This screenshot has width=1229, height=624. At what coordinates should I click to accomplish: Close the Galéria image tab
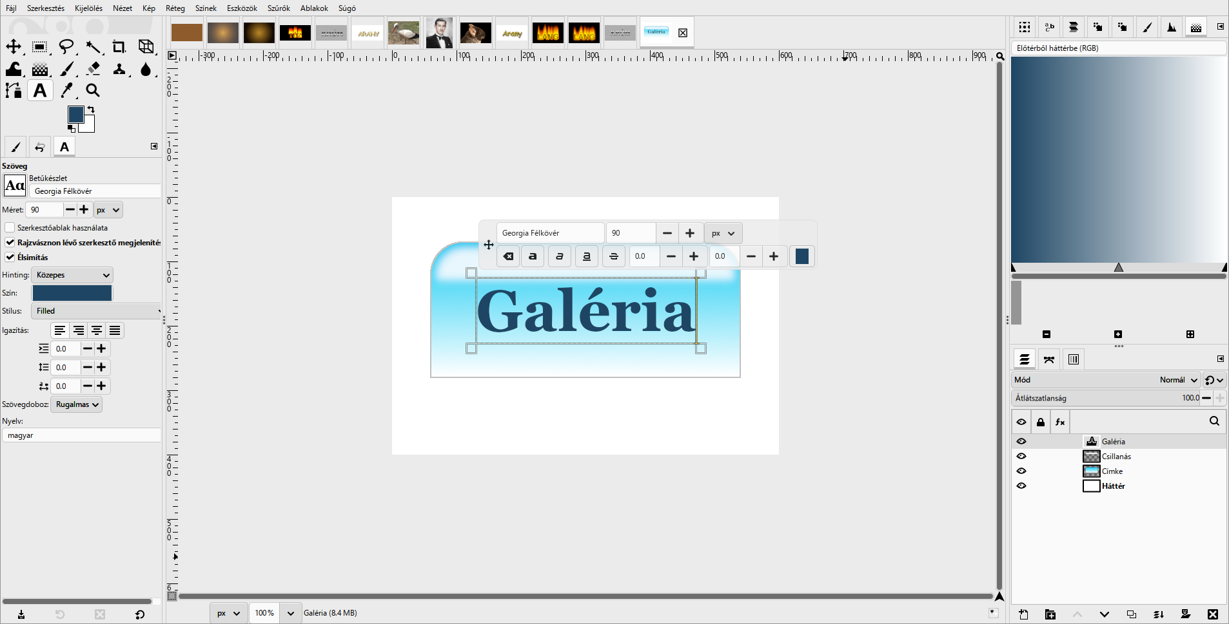(683, 33)
